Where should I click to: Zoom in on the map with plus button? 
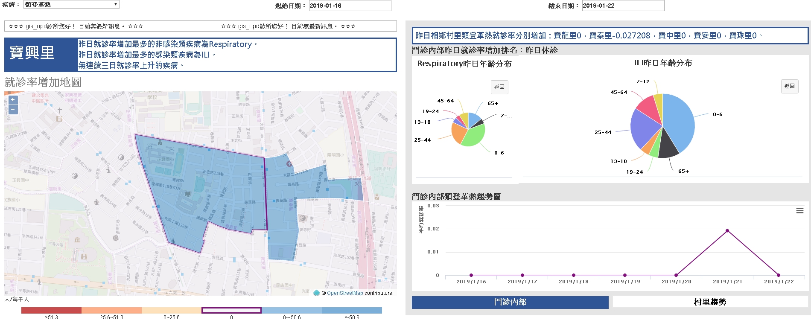(x=13, y=99)
